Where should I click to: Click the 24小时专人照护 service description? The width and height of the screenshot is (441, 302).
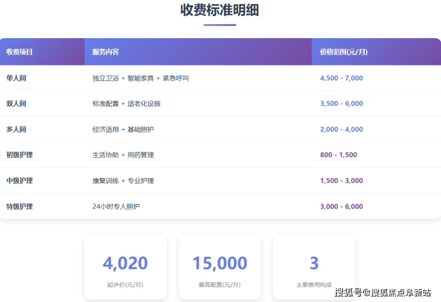[x=116, y=207]
